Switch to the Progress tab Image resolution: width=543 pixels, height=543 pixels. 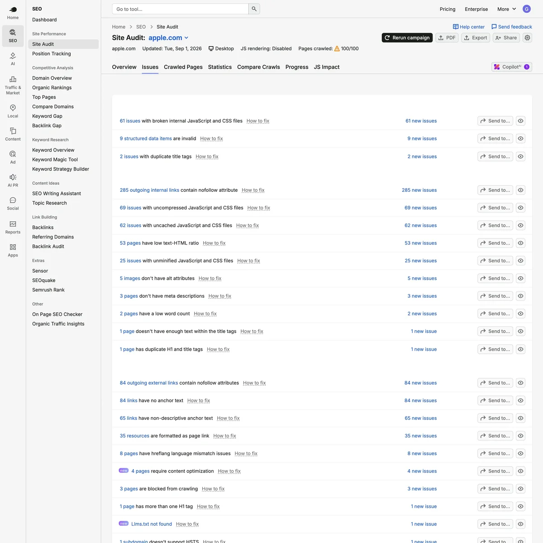[297, 67]
